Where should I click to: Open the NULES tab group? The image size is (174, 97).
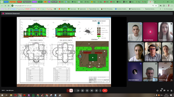point(20,2)
